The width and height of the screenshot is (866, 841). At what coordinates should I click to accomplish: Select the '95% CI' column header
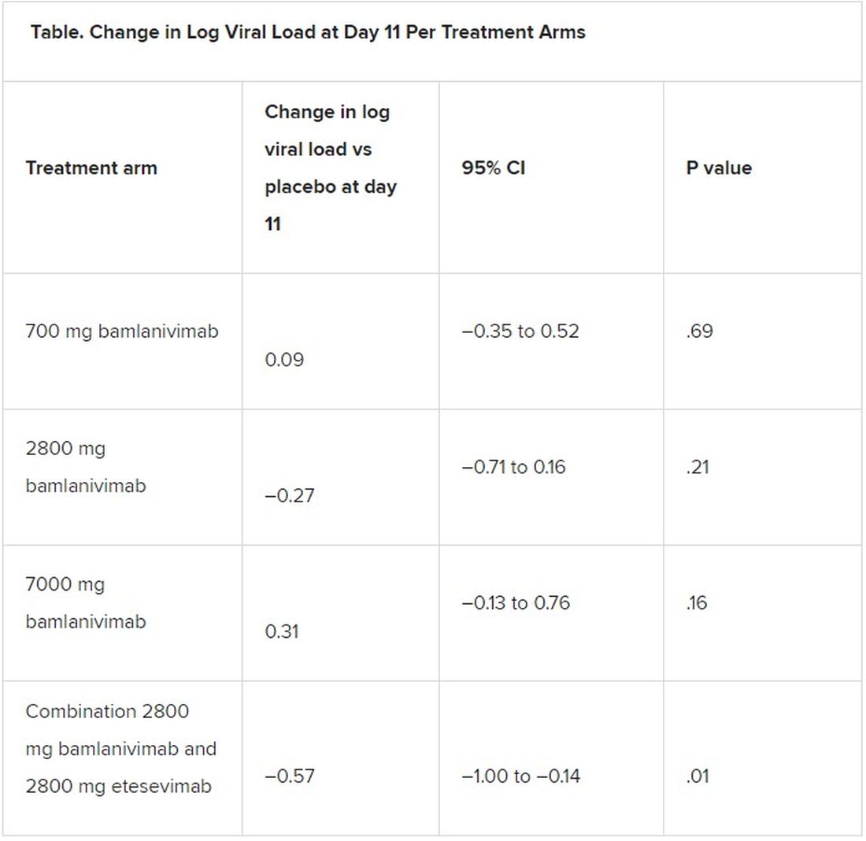click(x=494, y=168)
